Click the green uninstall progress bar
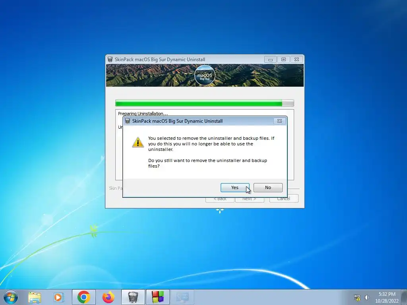This screenshot has width=407, height=305. pyautogui.click(x=205, y=103)
